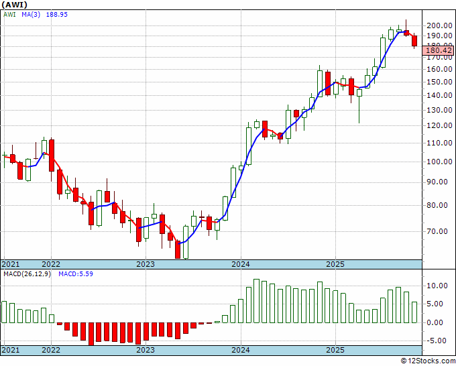This screenshot has width=456, height=366.
Task: Click the 190.00 price axis label
Action: coord(439,36)
